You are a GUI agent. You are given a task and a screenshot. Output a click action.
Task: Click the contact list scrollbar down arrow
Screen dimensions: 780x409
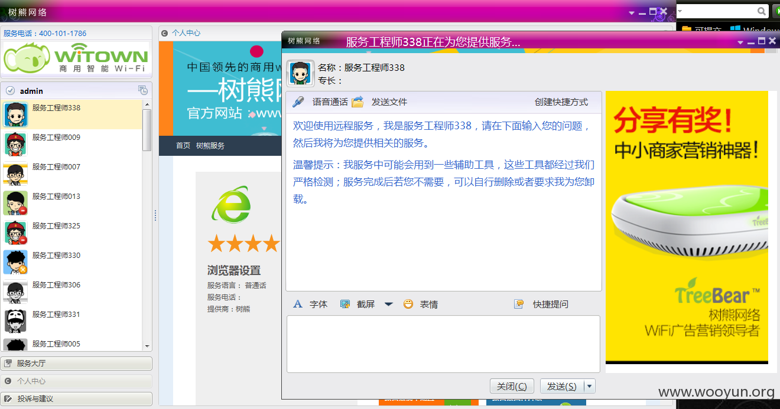coord(147,347)
